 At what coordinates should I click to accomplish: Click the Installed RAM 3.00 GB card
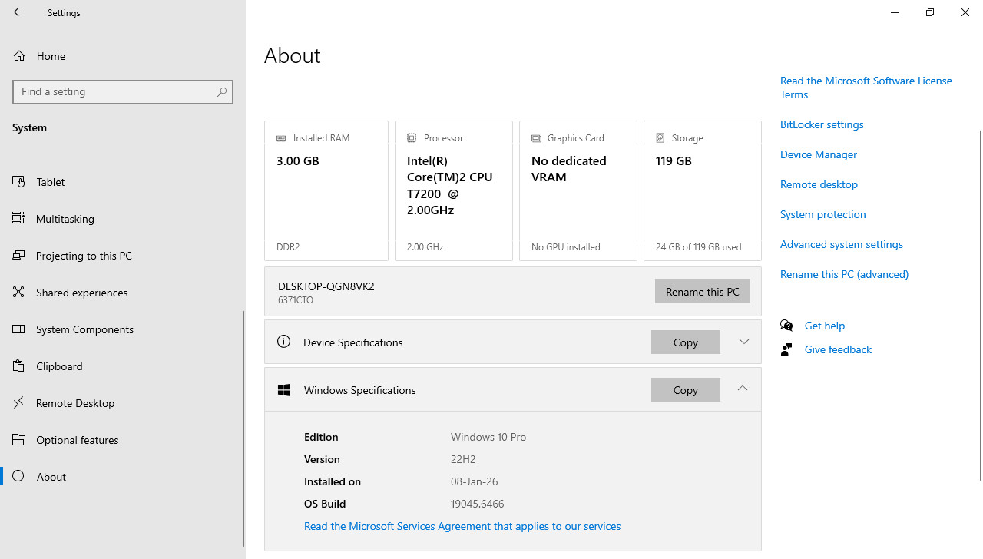(326, 190)
